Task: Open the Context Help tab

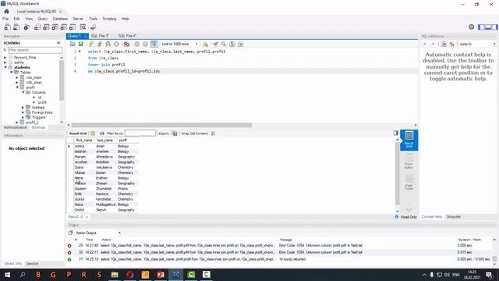Action: 431,217
